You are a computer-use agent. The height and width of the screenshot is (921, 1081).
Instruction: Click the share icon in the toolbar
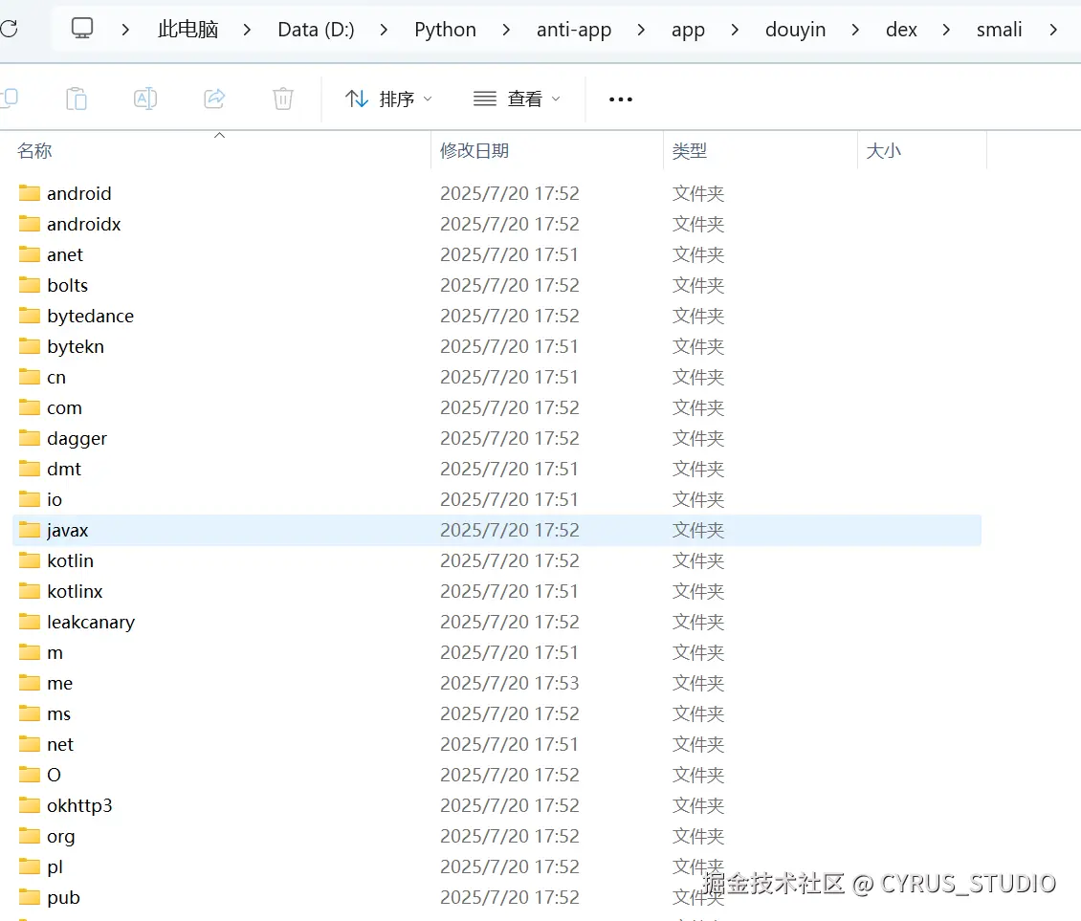coord(214,99)
